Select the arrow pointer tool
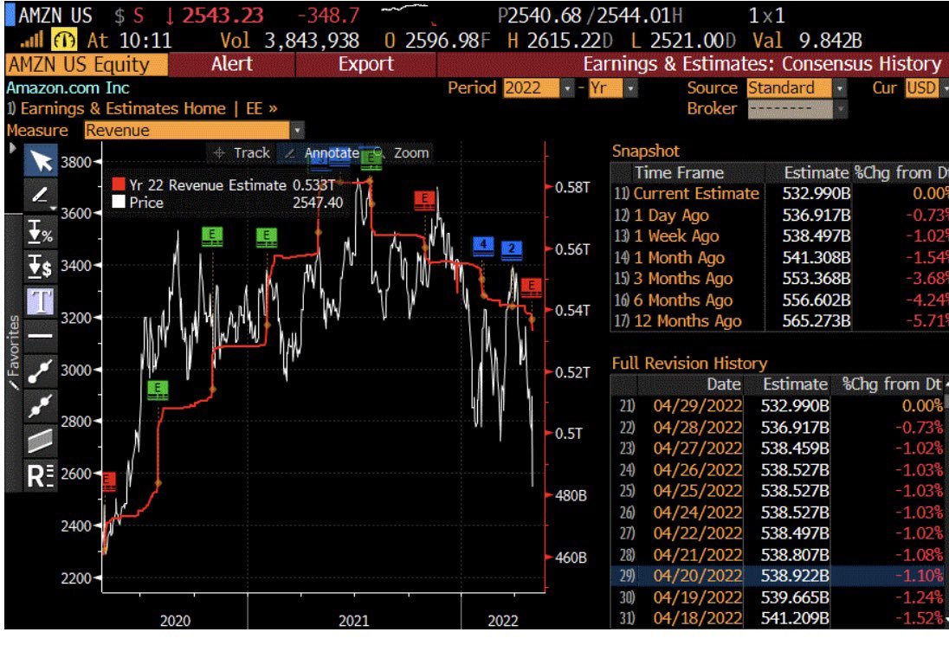Viewport: 949px width, 645px height. click(x=41, y=161)
